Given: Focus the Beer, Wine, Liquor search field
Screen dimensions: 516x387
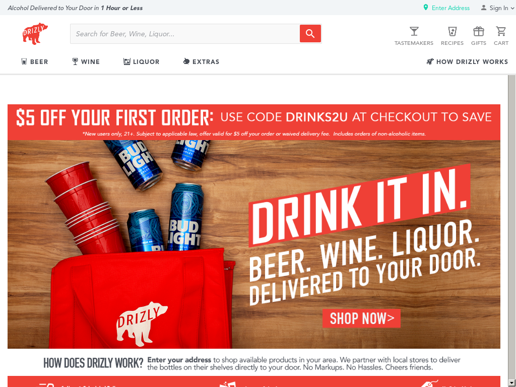Looking at the screenshot, I should [x=185, y=34].
